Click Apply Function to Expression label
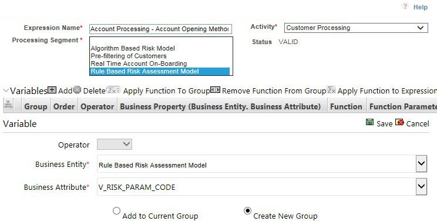This screenshot has width=437, height=221. click(387, 91)
